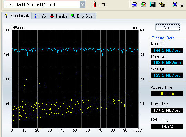Click the magnifier Error Scan icon
This screenshot has height=137, width=186.
point(73,16)
